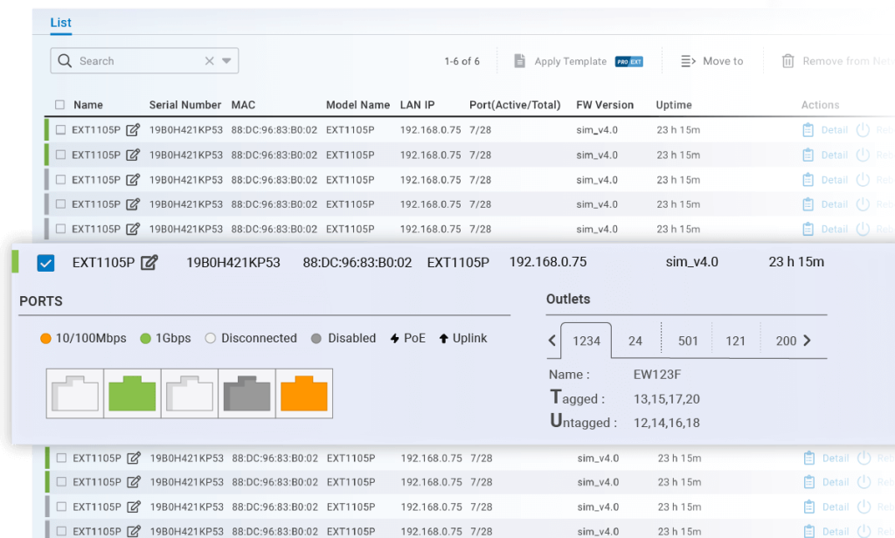Clear the search field with the X icon
Image resolution: width=895 pixels, height=538 pixels.
[209, 61]
